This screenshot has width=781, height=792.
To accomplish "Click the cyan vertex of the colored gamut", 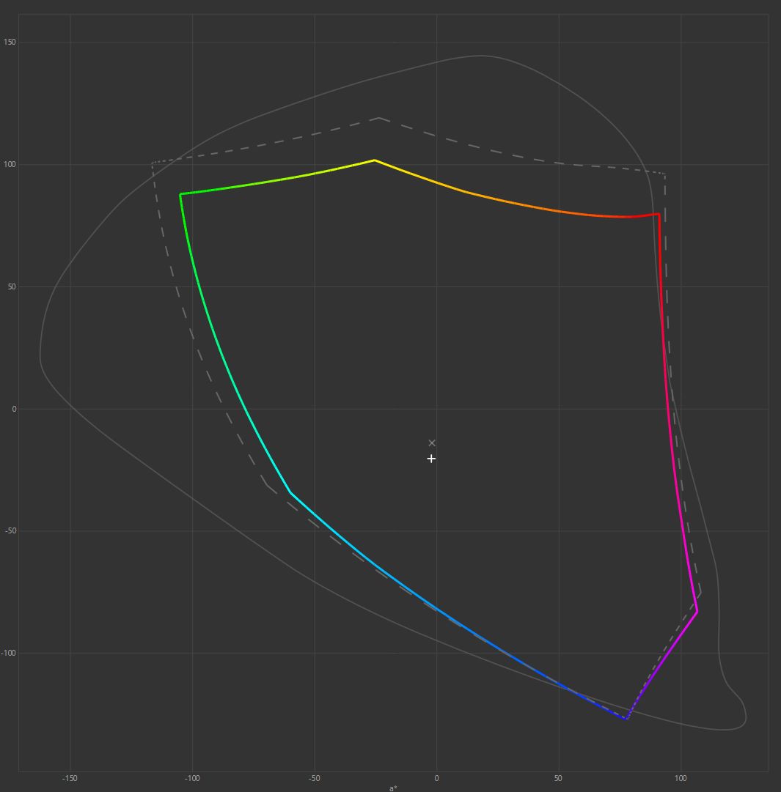I will click(290, 492).
